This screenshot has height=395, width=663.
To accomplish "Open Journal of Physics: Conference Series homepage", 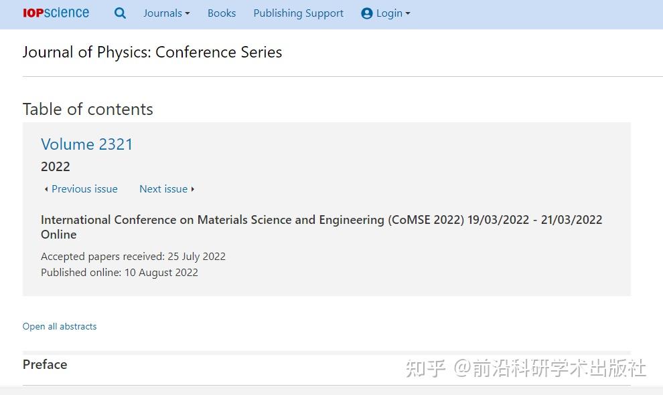I will pos(152,52).
